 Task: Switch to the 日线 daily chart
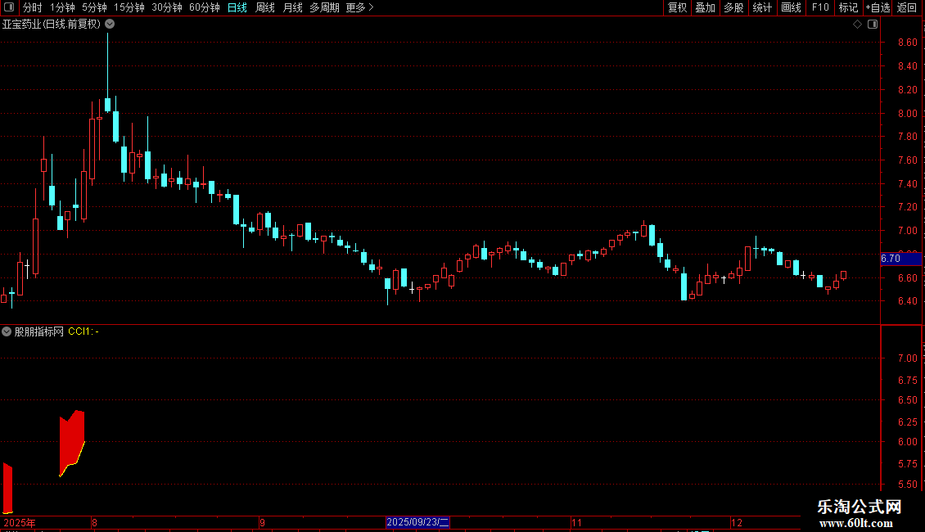[237, 7]
